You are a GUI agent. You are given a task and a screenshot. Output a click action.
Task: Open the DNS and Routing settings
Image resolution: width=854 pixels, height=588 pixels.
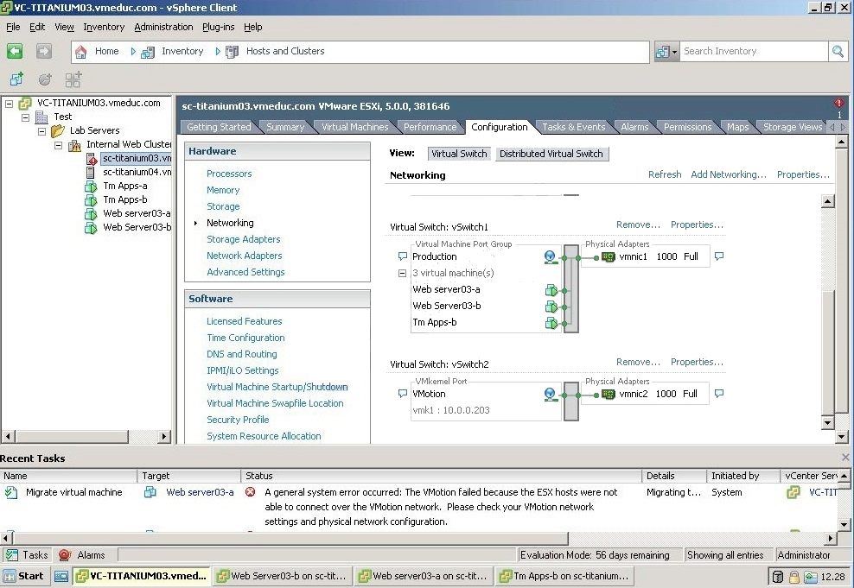[x=242, y=354]
